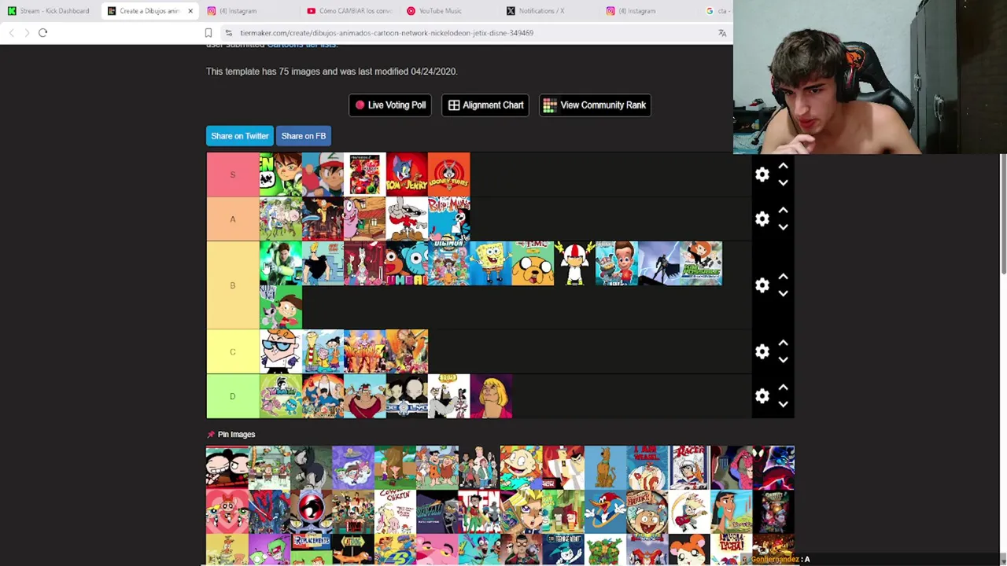Open settings gear for D tier row
The width and height of the screenshot is (1007, 566).
point(762,395)
